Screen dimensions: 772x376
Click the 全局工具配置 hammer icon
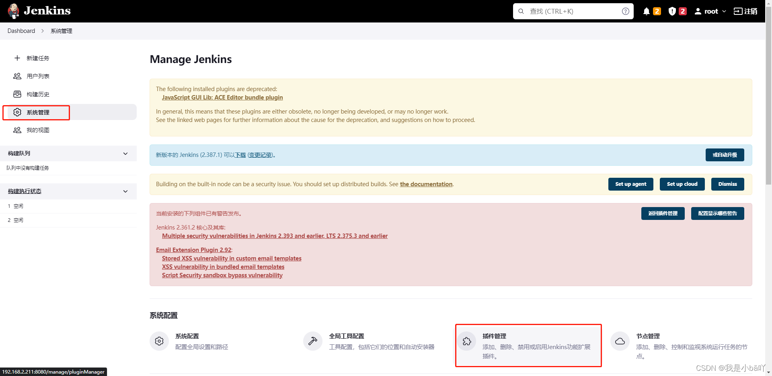click(313, 341)
